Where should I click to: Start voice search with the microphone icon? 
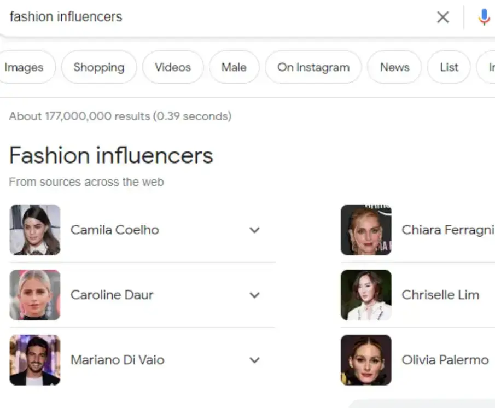click(x=485, y=17)
